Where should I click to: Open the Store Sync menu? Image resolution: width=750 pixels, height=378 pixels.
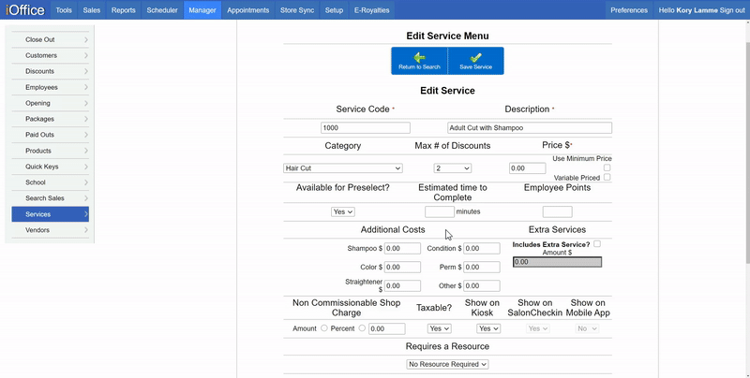(x=297, y=10)
